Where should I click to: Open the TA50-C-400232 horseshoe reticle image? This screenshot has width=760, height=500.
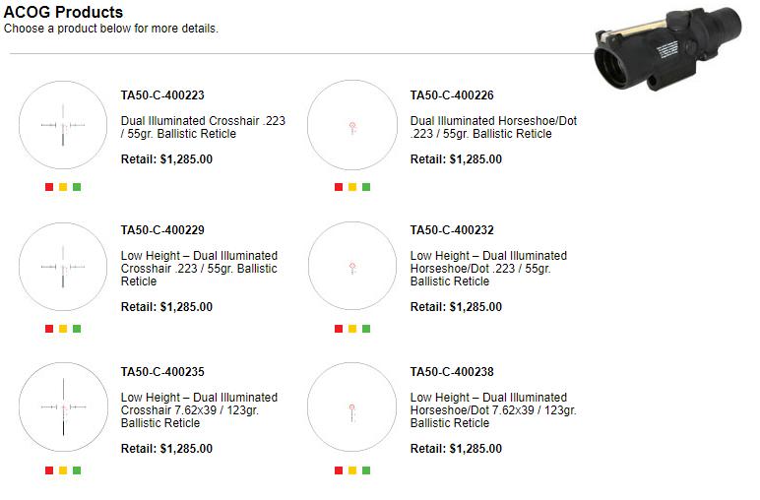352,267
